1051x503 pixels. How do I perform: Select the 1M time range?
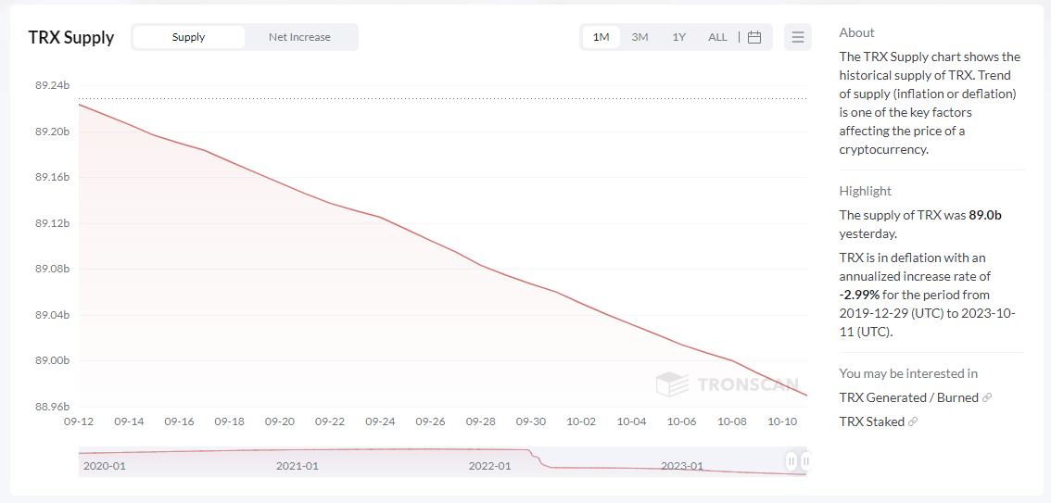click(x=601, y=37)
